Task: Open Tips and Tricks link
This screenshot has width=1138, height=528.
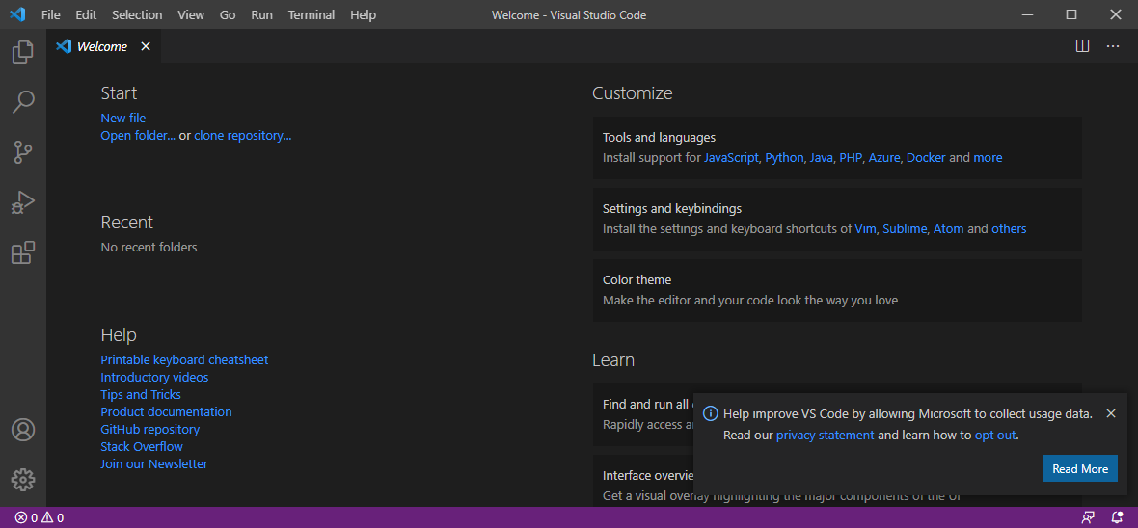Action: pyautogui.click(x=141, y=394)
